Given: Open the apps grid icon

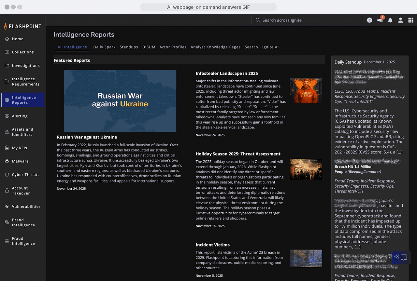Looking at the screenshot, I should (411, 20).
